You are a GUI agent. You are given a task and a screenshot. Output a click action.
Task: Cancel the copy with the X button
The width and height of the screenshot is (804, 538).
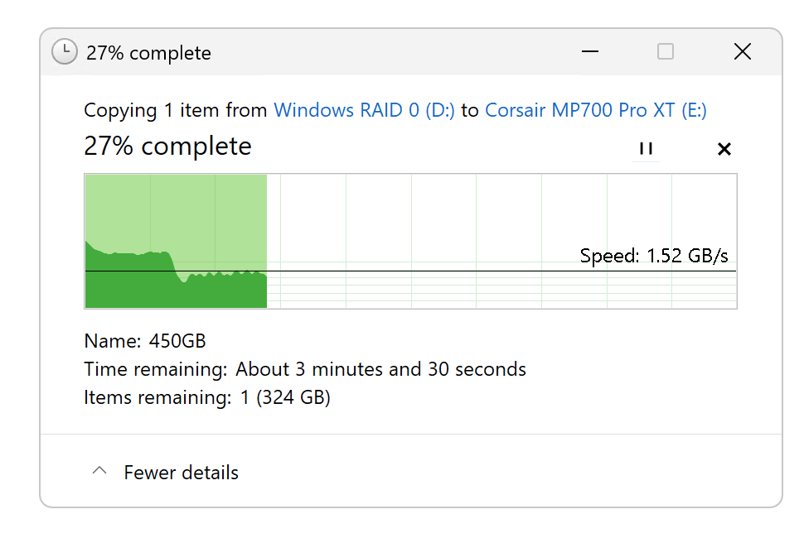pyautogui.click(x=724, y=149)
